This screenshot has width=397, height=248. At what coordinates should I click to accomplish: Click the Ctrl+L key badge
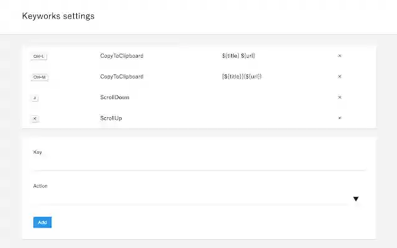pos(39,56)
